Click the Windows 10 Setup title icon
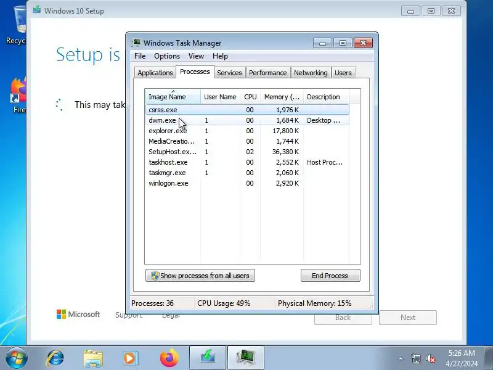Viewport: 493px width, 370px height. click(x=37, y=10)
